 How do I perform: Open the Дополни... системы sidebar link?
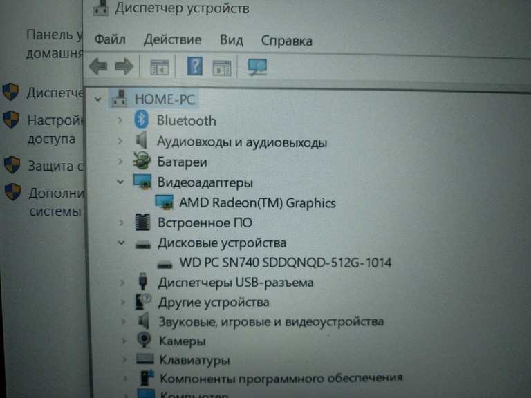pyautogui.click(x=57, y=202)
